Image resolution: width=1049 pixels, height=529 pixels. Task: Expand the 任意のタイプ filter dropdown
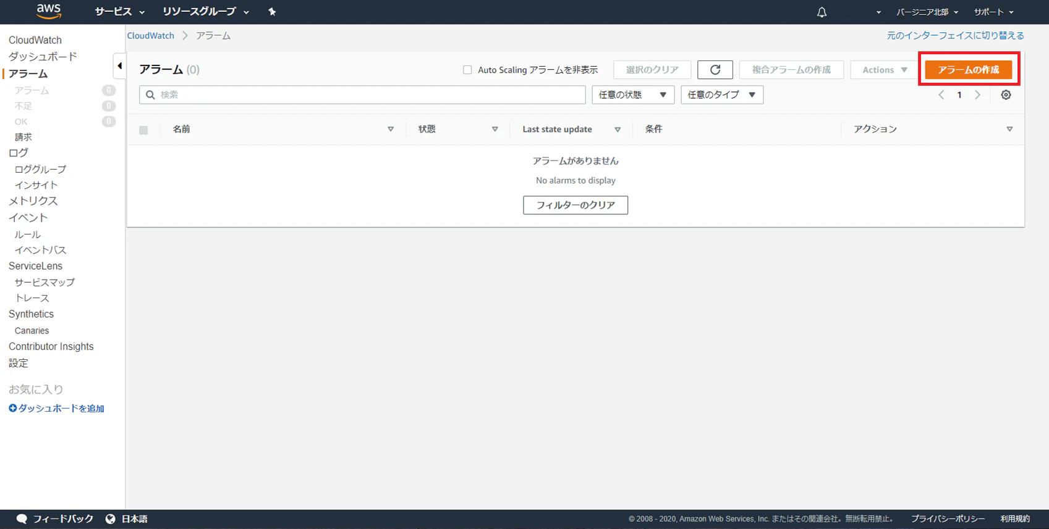click(722, 94)
